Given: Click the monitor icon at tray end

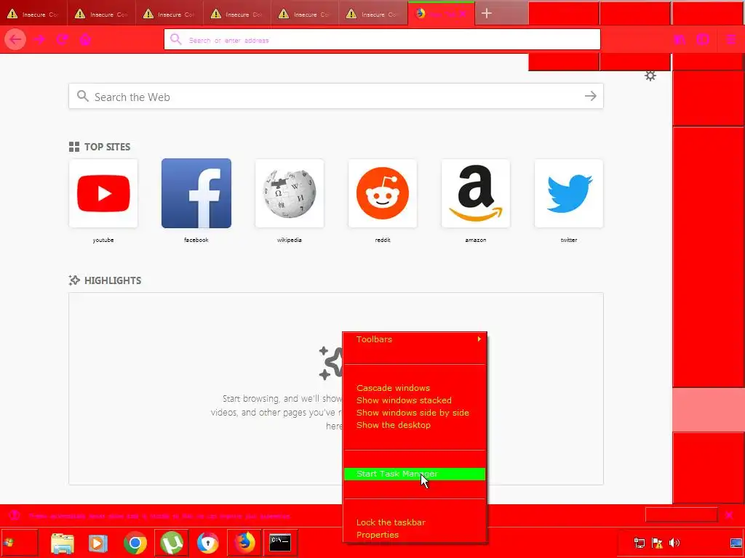Looking at the screenshot, I should point(736,543).
